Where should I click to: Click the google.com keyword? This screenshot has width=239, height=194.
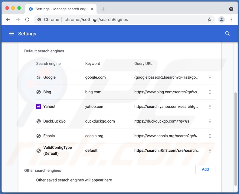pos(95,77)
